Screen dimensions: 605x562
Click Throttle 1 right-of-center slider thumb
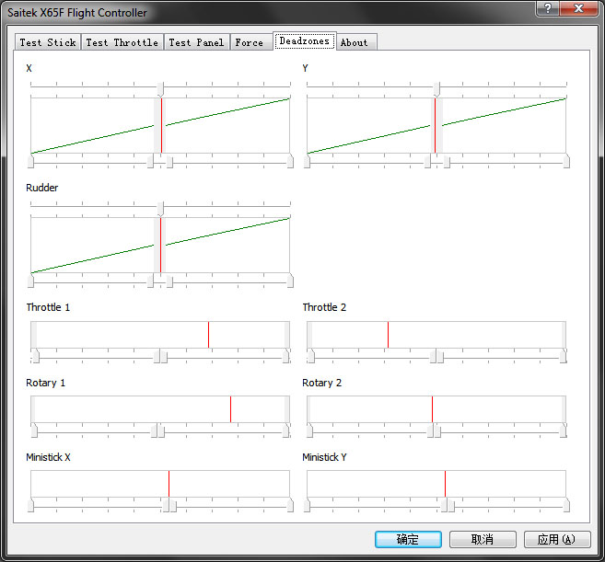(164, 356)
